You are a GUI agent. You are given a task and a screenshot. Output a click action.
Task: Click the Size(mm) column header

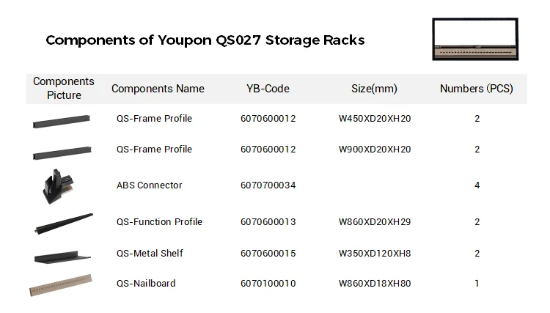pos(374,89)
